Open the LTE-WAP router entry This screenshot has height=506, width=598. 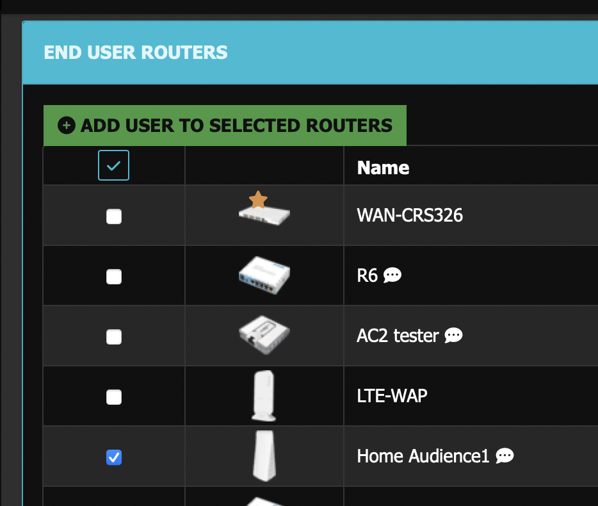point(392,396)
